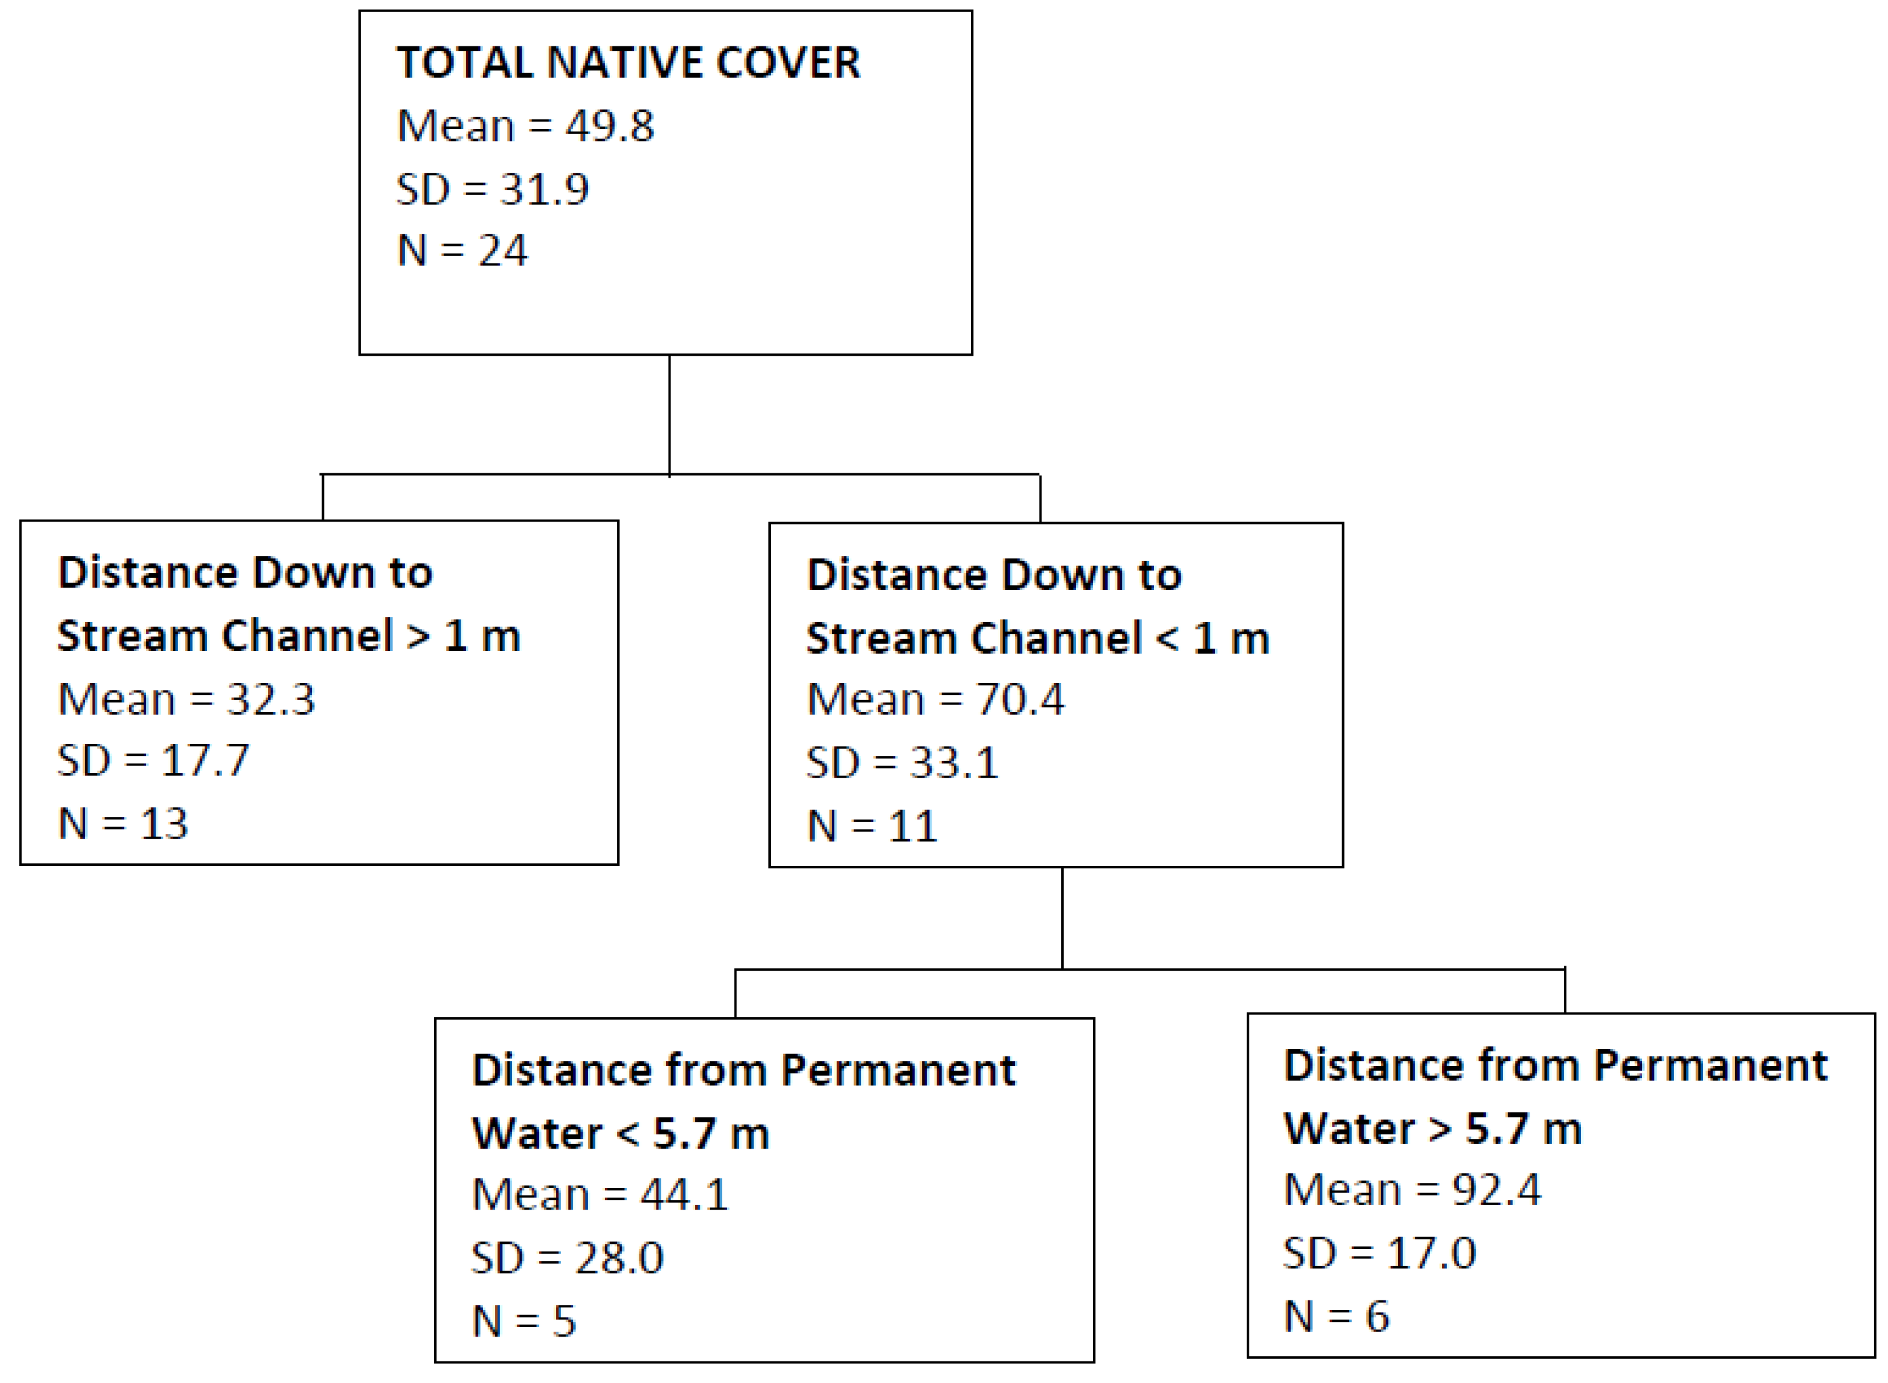Select Permanent Water < 5.7 m heading

pyautogui.click(x=744, y=1102)
